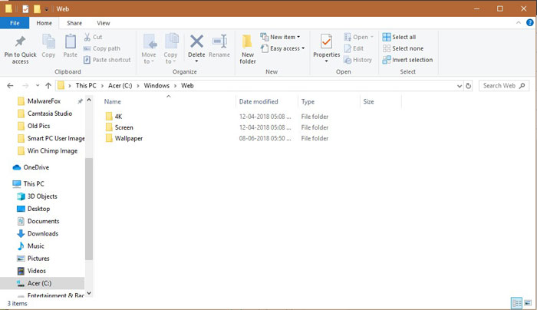This screenshot has height=310, width=537.
Task: Click the Search Web input box
Action: [504, 86]
